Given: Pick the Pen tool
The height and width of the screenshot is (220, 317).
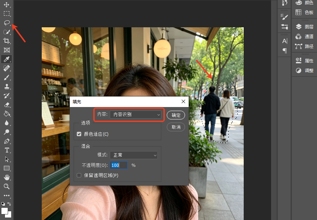Looking at the screenshot, I should (6, 141).
